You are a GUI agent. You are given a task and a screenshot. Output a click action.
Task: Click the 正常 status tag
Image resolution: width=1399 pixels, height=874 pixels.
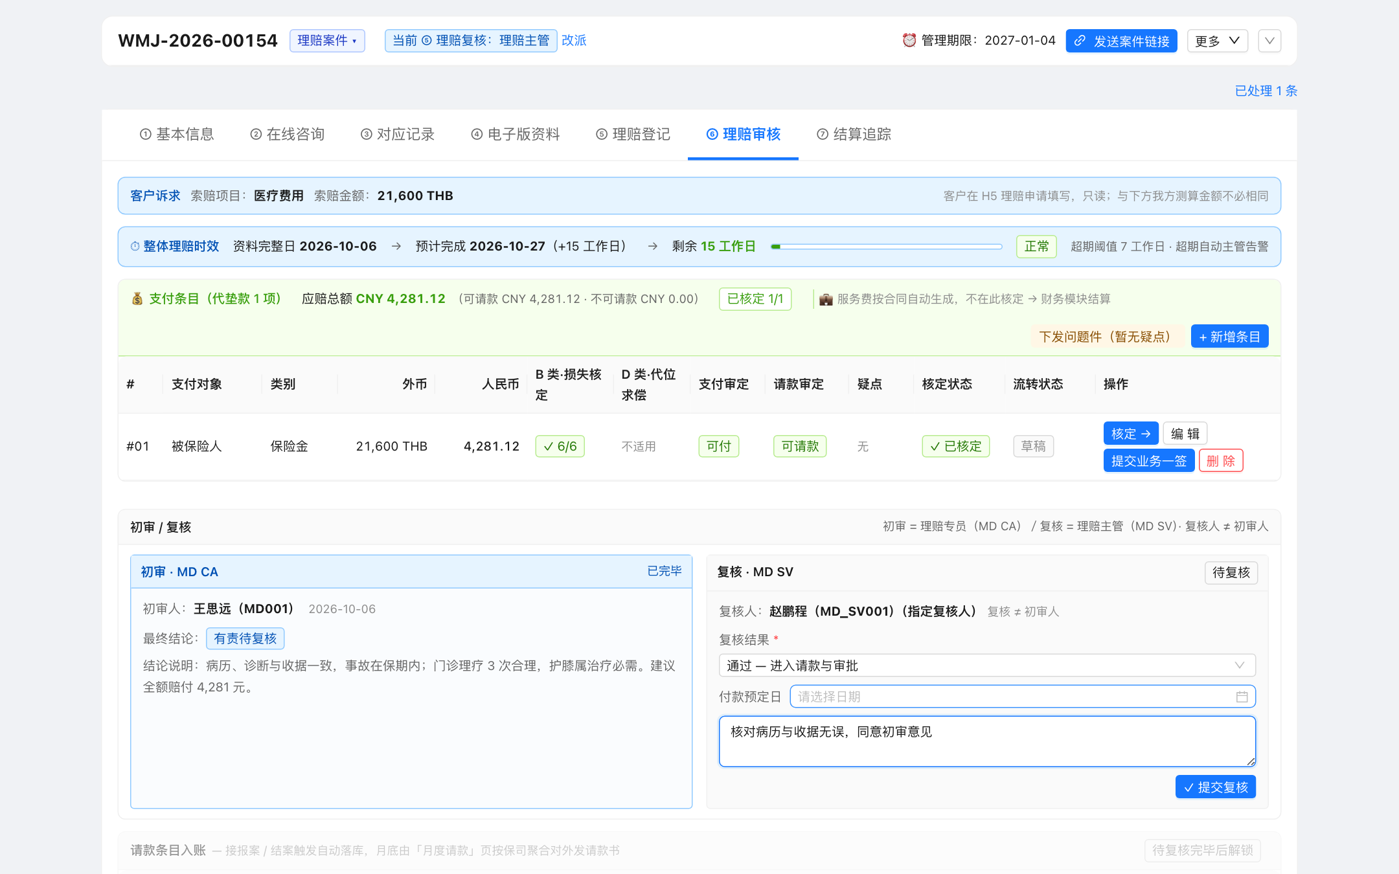pyautogui.click(x=1036, y=246)
